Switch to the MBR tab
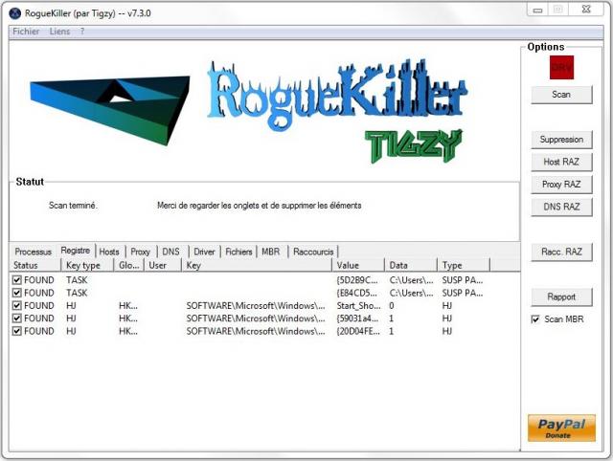Viewport: 613px width, 461px height. pos(270,252)
